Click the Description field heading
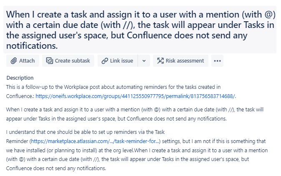 pyautogui.click(x=20, y=78)
